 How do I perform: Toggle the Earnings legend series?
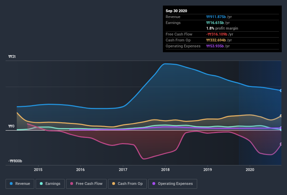coord(50,184)
